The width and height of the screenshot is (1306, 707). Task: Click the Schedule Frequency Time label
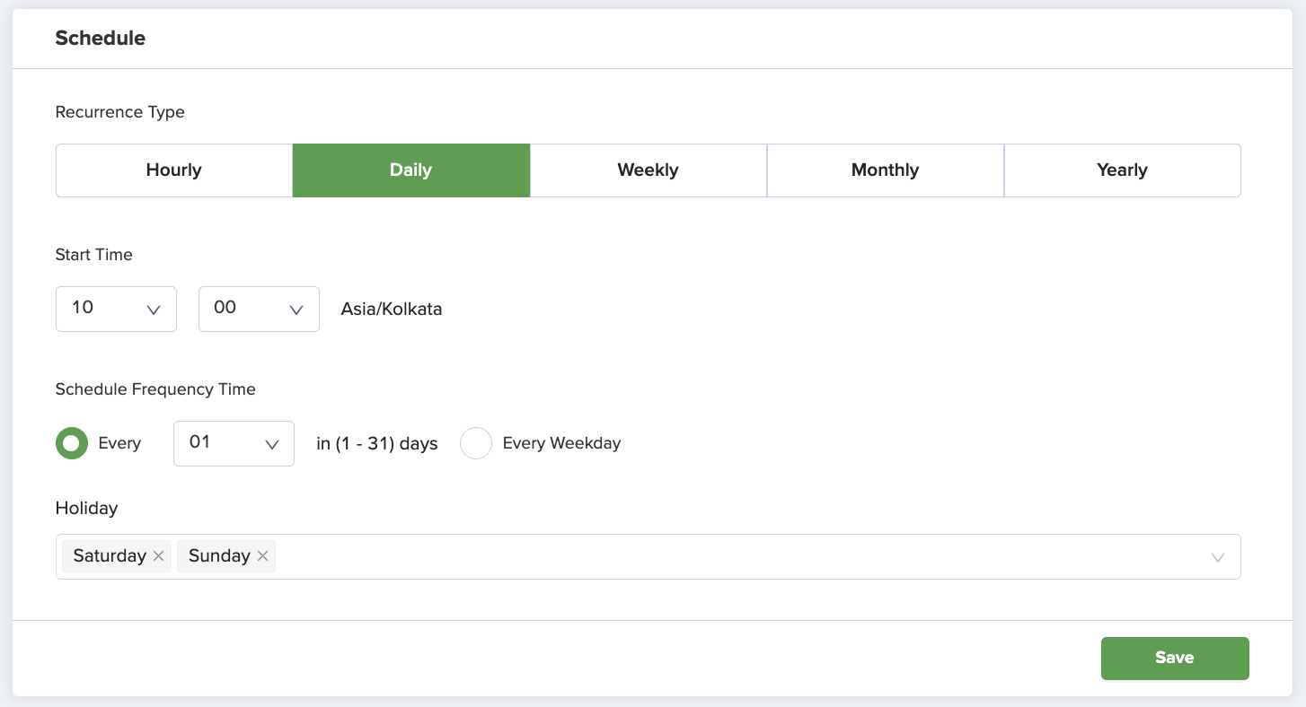155,389
